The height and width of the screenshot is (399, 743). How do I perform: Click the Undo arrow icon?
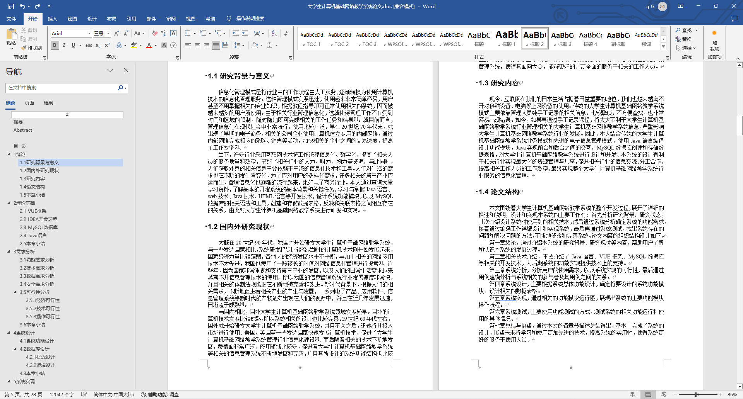coord(22,7)
